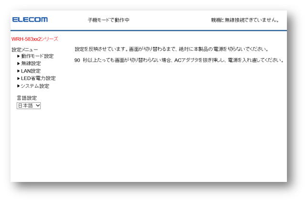
Task: Open the 動作モード設定 menu
Action: pos(37,56)
